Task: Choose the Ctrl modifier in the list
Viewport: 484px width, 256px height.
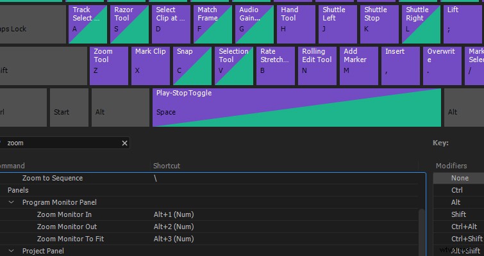Action: pyautogui.click(x=458, y=190)
